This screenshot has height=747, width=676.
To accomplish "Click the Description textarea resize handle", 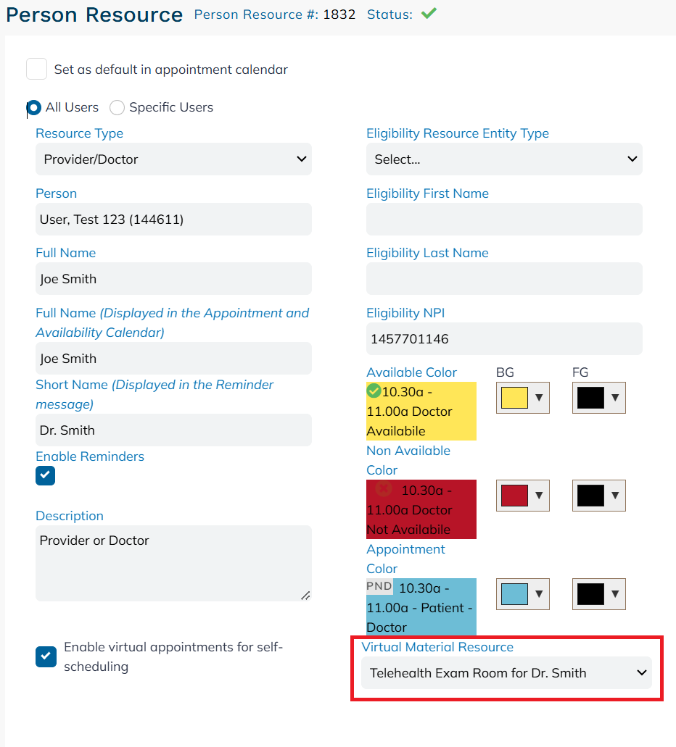I will pyautogui.click(x=306, y=596).
